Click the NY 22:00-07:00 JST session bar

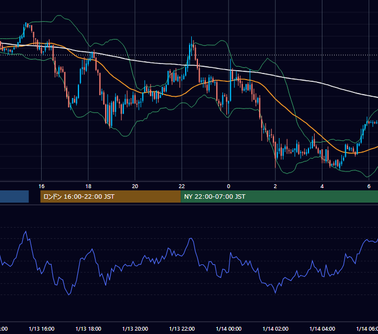(x=279, y=197)
